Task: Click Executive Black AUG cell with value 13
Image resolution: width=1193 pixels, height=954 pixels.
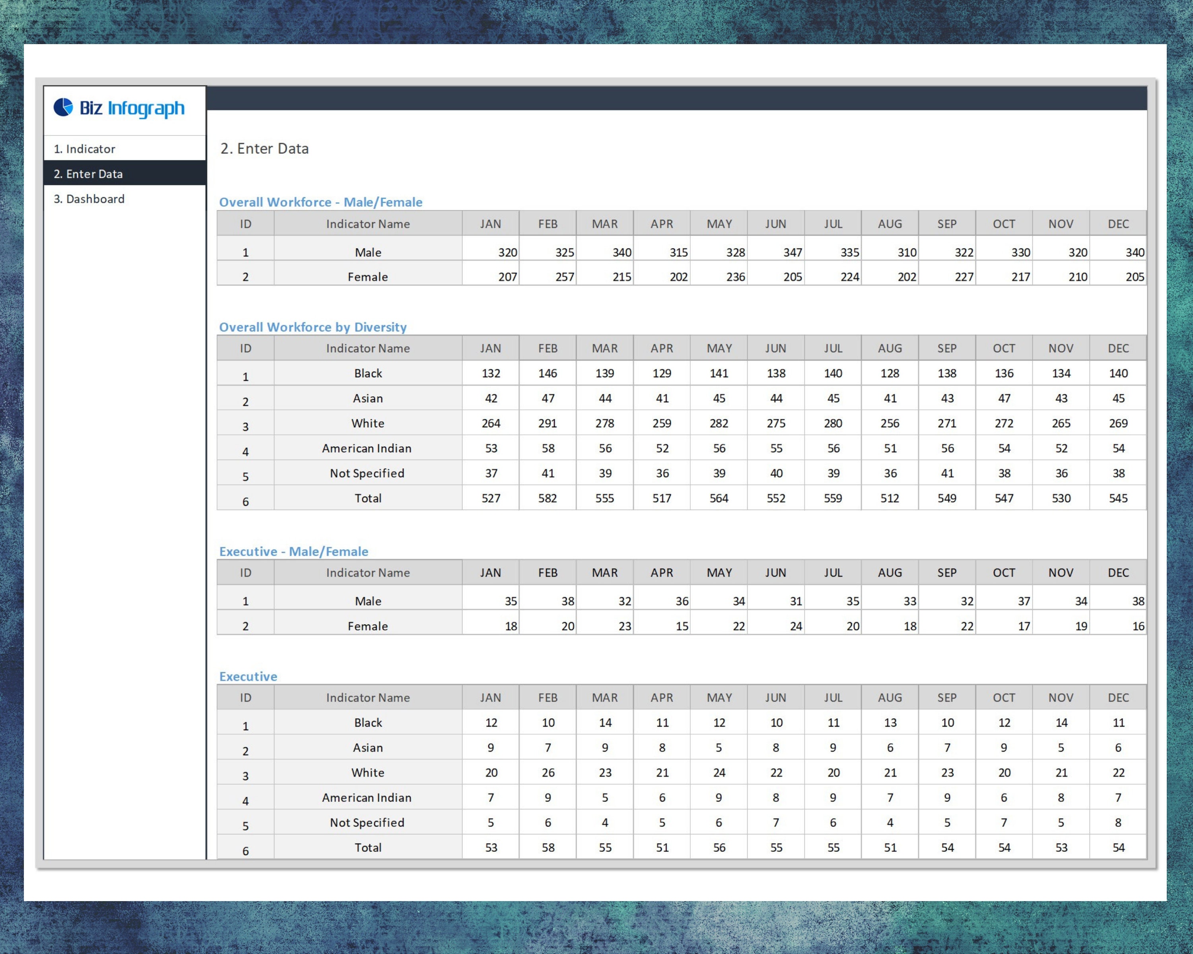Action: tap(890, 723)
